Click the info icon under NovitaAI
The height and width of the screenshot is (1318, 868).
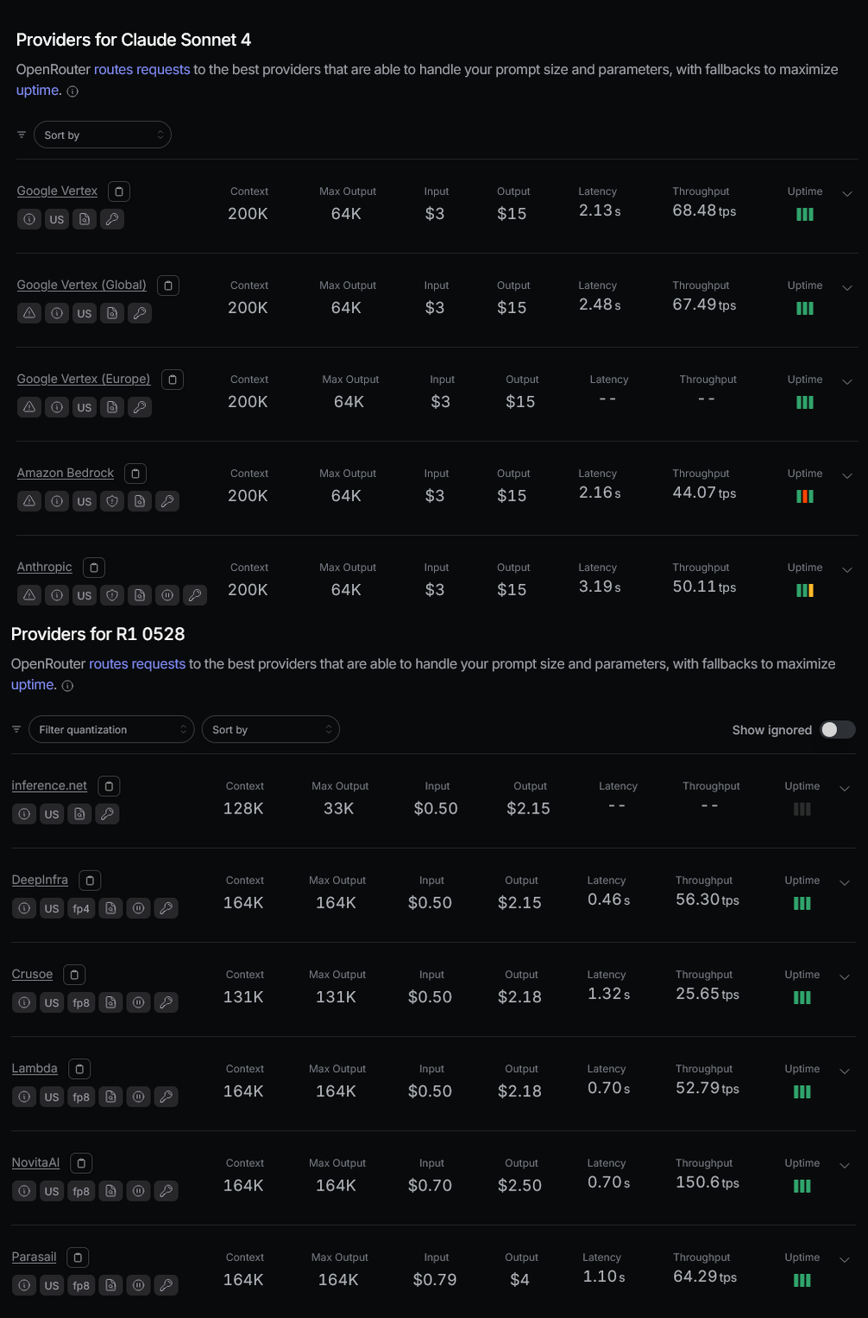coord(24,1191)
